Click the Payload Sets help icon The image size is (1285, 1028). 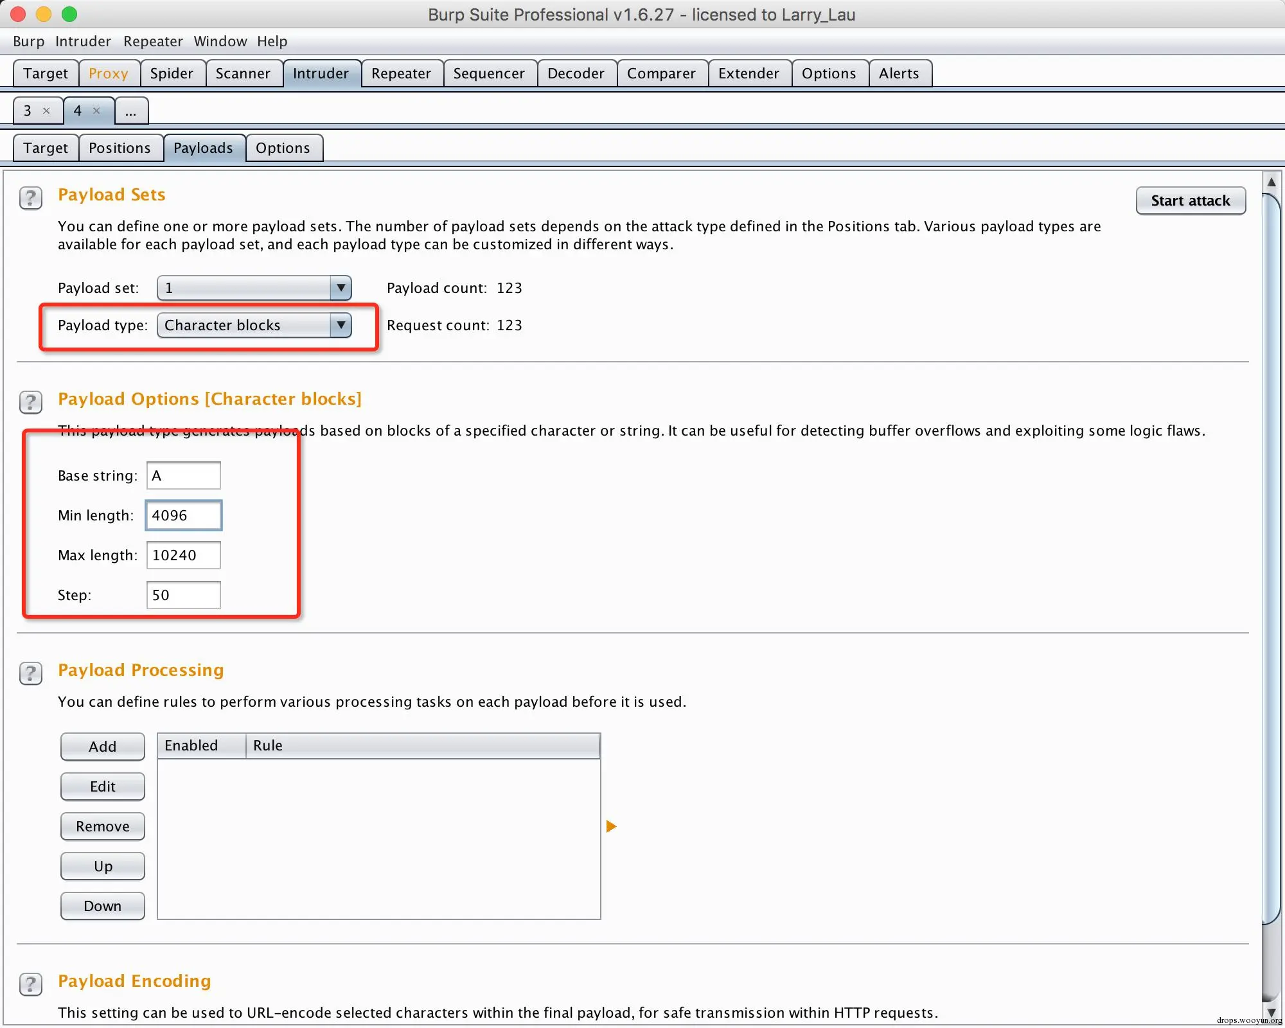pyautogui.click(x=30, y=198)
